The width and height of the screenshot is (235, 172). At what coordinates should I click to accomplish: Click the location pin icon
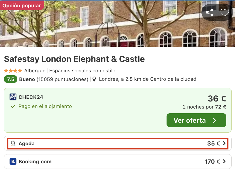94,79
